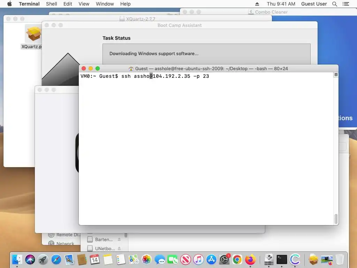Click the Terminal icon in Dock

282,259
